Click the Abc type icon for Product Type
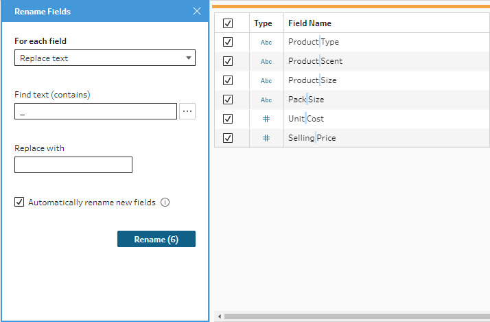Image resolution: width=490 pixels, height=322 pixels. [x=266, y=42]
